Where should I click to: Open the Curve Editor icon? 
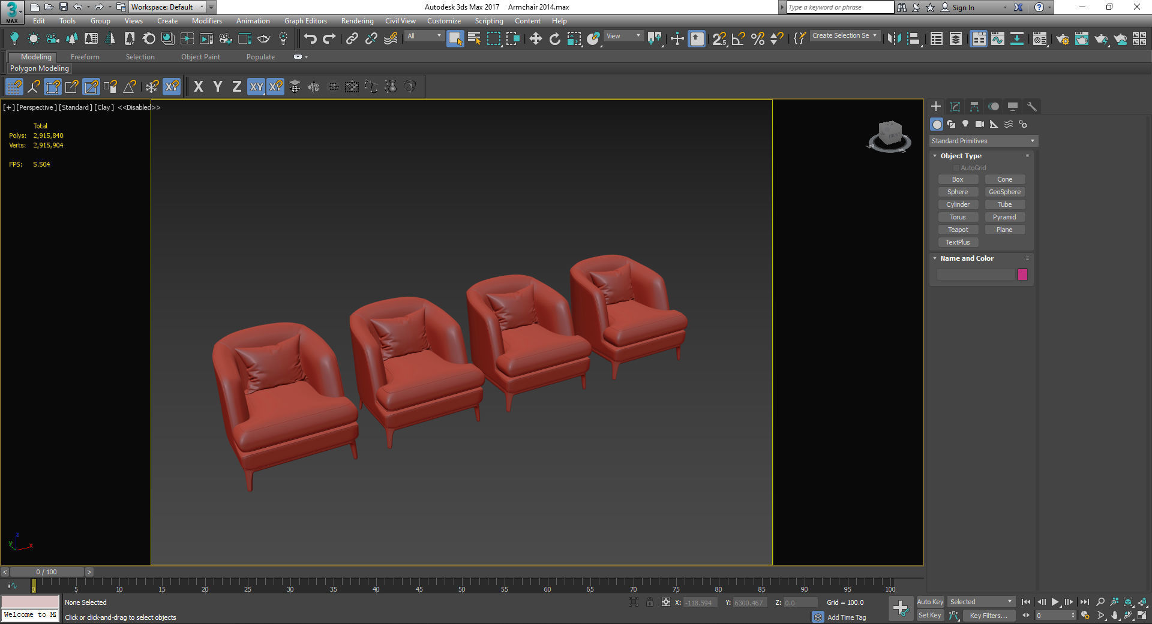[997, 39]
